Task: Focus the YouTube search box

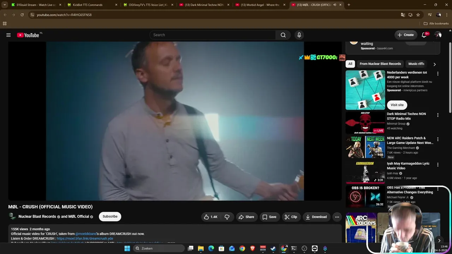Action: pos(213,35)
